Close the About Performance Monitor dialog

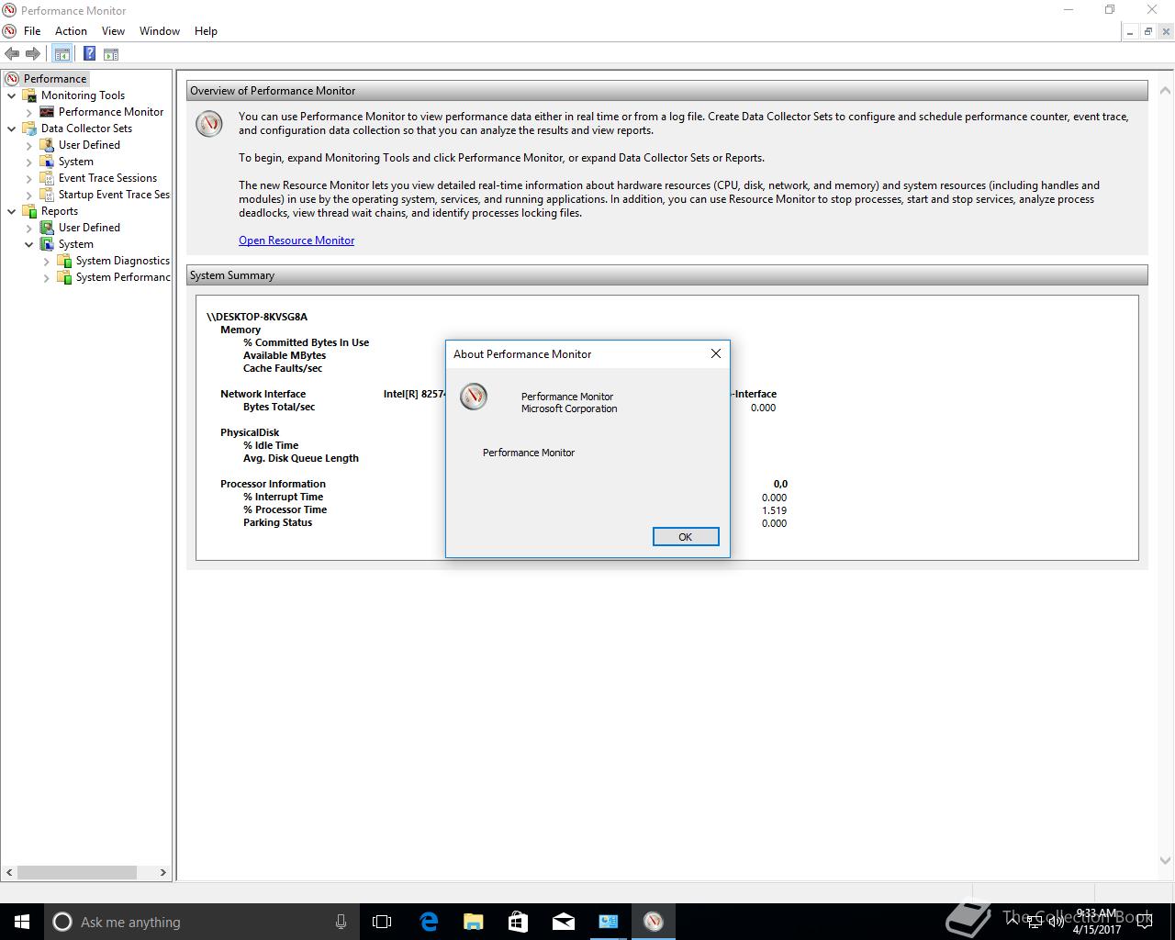pos(716,353)
